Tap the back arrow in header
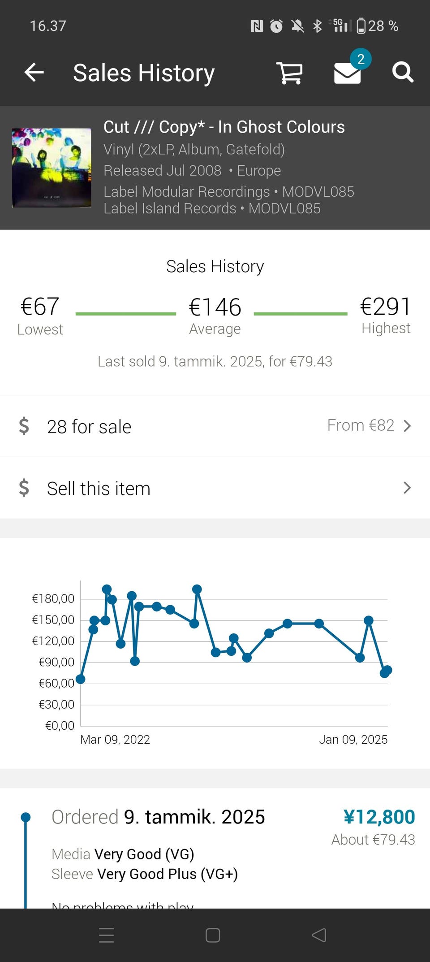 pyautogui.click(x=34, y=73)
